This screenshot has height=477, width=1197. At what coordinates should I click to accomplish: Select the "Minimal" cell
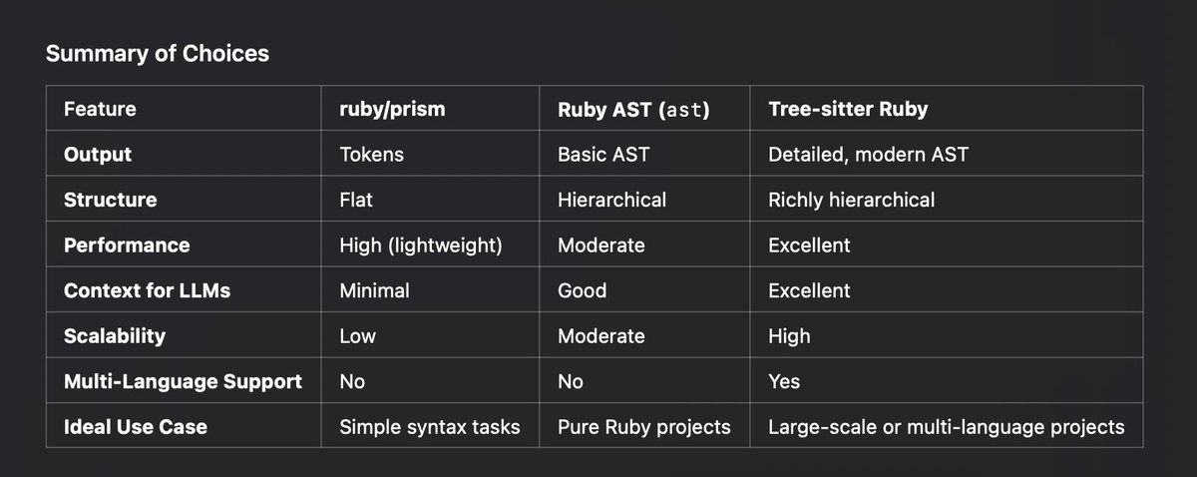pos(374,290)
